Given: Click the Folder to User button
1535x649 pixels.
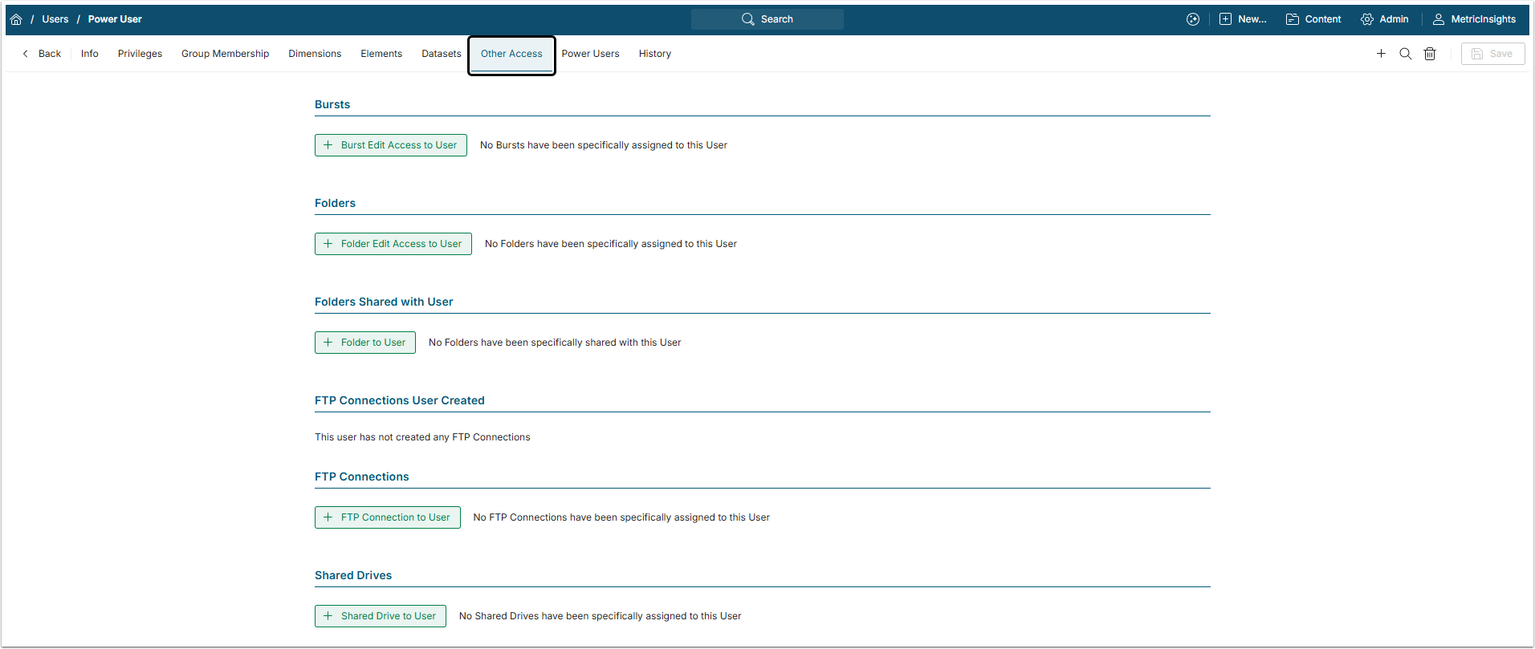Looking at the screenshot, I should (365, 343).
